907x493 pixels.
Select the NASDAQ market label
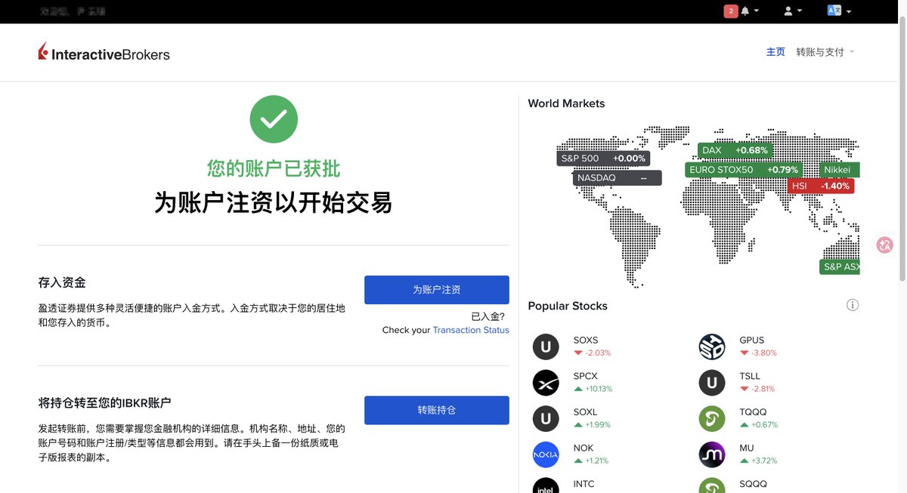click(x=617, y=178)
